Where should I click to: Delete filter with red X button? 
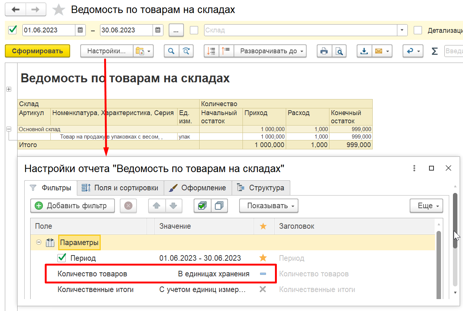click(x=128, y=206)
